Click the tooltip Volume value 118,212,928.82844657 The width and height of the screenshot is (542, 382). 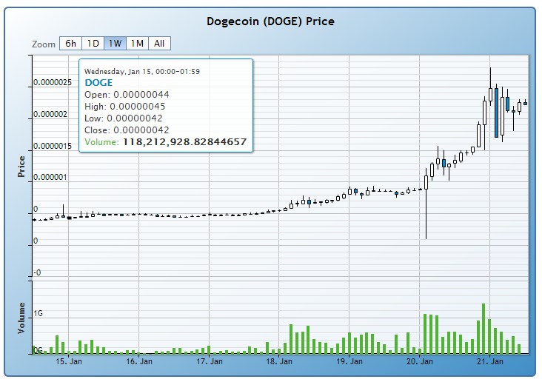click(185, 142)
